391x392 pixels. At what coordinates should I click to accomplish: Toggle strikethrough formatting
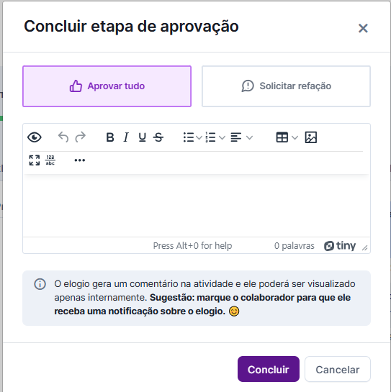[x=158, y=137]
